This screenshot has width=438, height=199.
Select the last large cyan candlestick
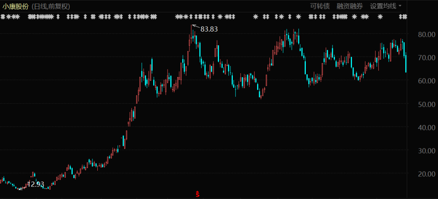tap(406, 62)
